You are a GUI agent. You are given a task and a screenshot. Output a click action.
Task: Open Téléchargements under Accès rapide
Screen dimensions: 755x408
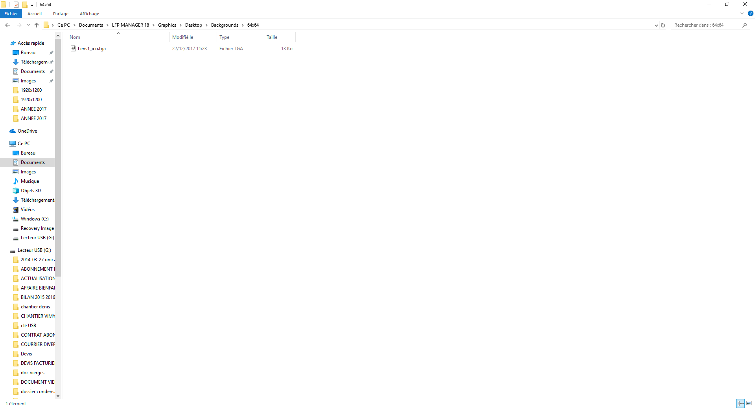point(35,62)
